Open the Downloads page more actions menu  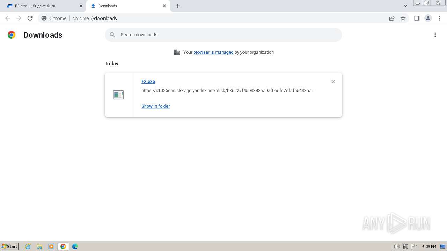click(x=435, y=35)
